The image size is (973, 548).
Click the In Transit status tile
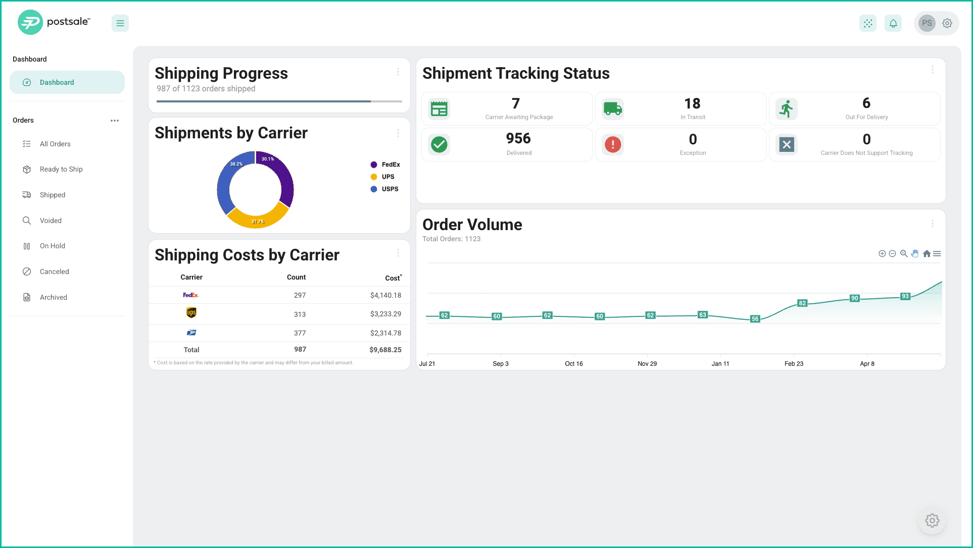click(x=680, y=108)
